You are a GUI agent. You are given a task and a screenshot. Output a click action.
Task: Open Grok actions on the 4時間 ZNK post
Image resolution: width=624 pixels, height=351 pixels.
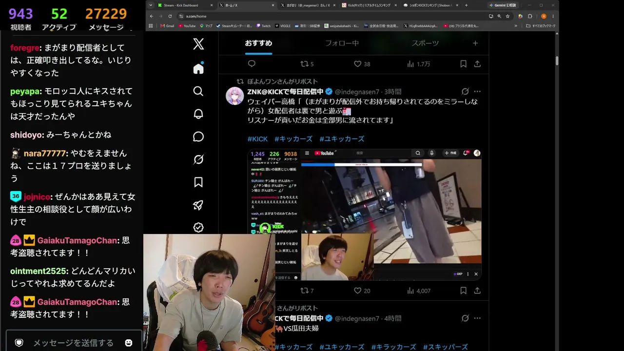point(465,318)
